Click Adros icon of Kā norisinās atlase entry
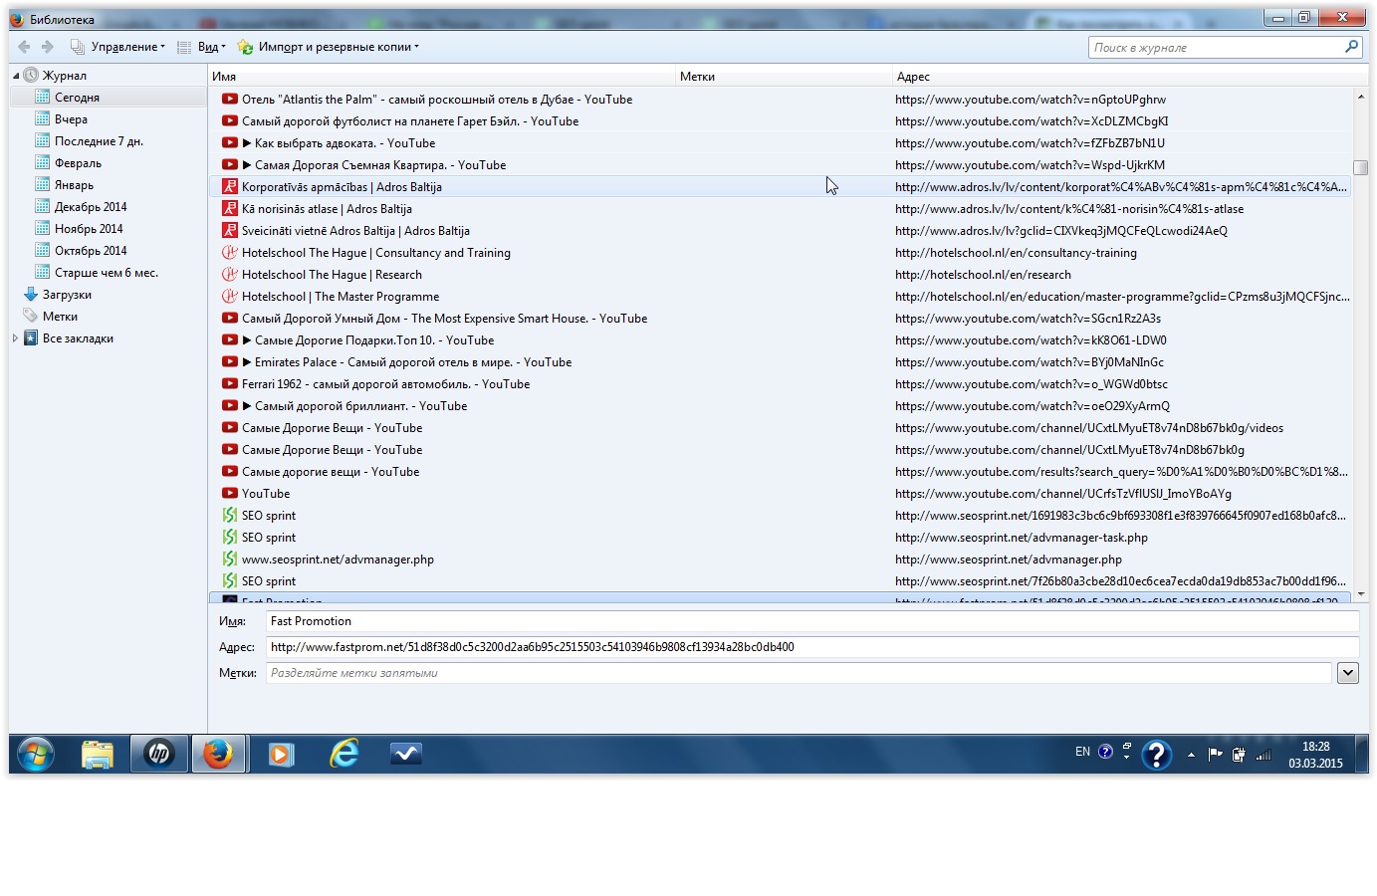The height and width of the screenshot is (896, 1377). [230, 209]
